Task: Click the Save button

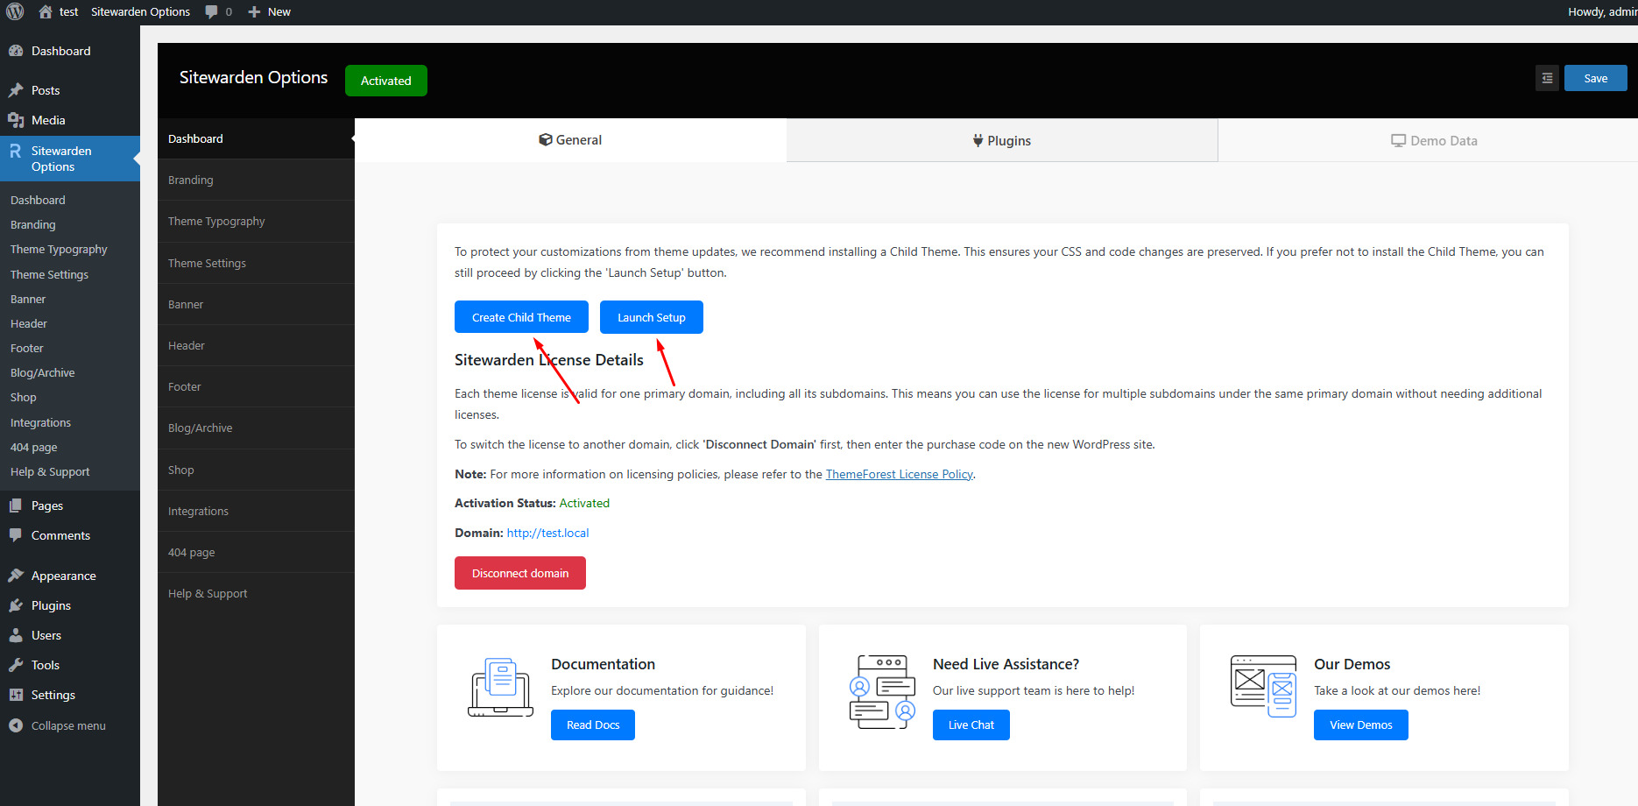Action: 1595,78
